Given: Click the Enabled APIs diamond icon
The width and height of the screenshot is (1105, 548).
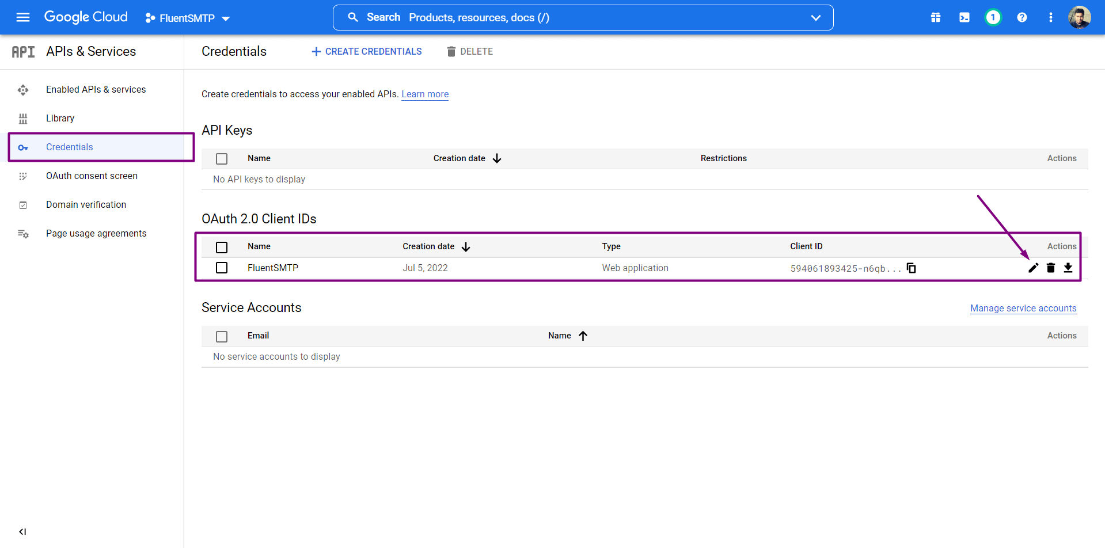Looking at the screenshot, I should point(23,90).
